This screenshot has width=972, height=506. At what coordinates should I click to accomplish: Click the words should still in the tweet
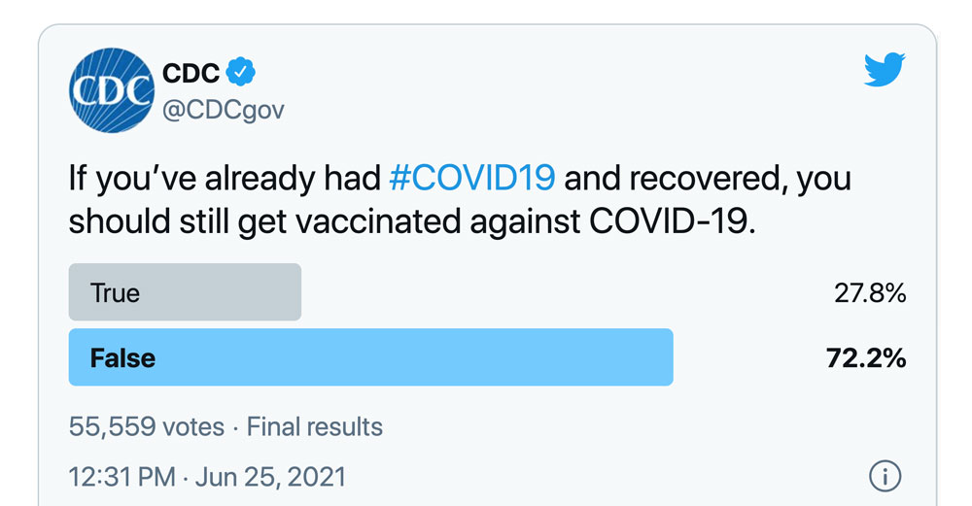[149, 221]
